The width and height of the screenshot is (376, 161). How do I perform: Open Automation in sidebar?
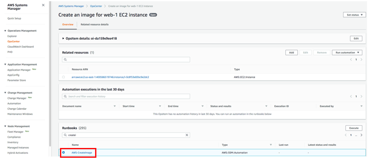tap(14, 103)
